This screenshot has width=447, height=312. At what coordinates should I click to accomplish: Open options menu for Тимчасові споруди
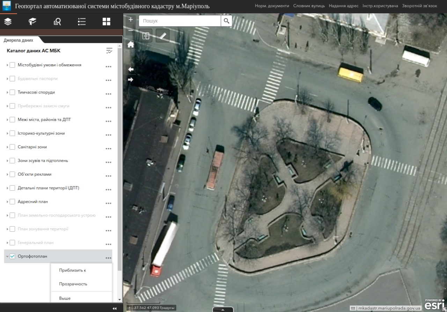109,94
